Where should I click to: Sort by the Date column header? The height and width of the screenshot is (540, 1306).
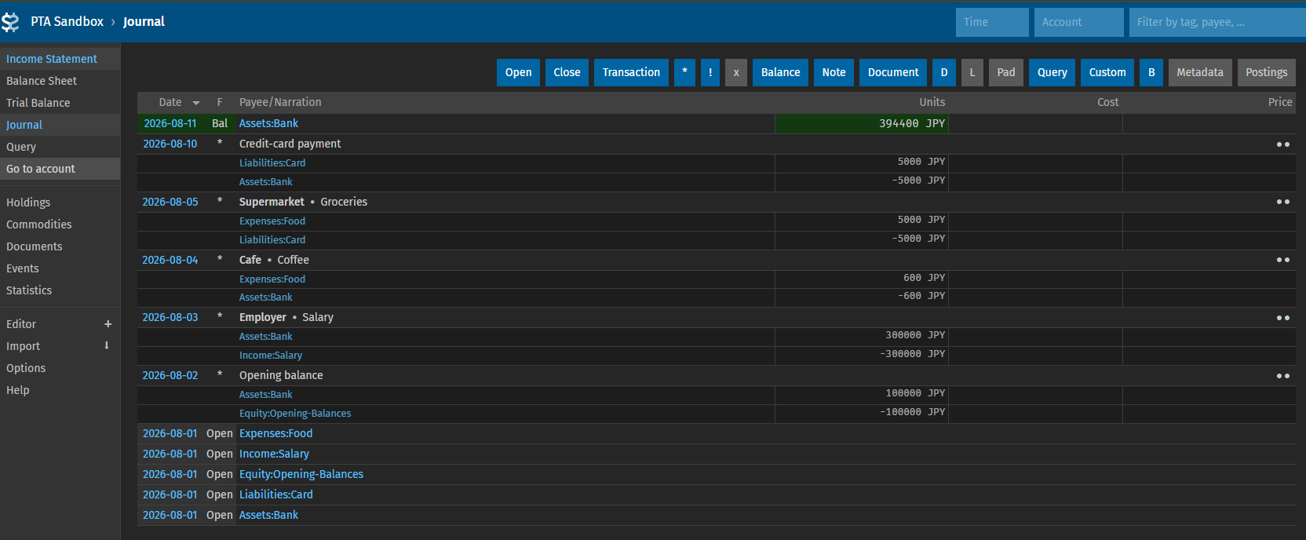point(171,102)
